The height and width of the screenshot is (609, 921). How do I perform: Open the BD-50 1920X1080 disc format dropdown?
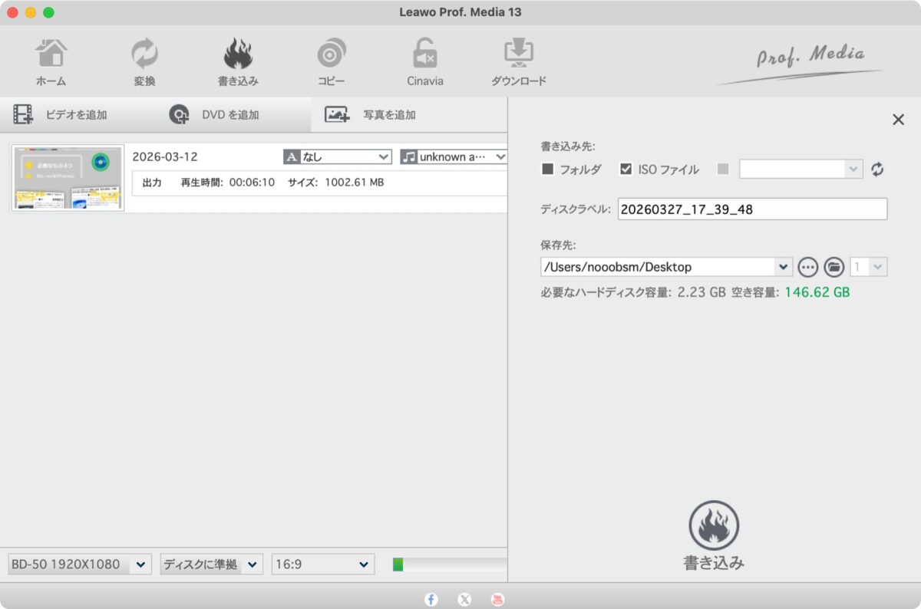click(77, 564)
